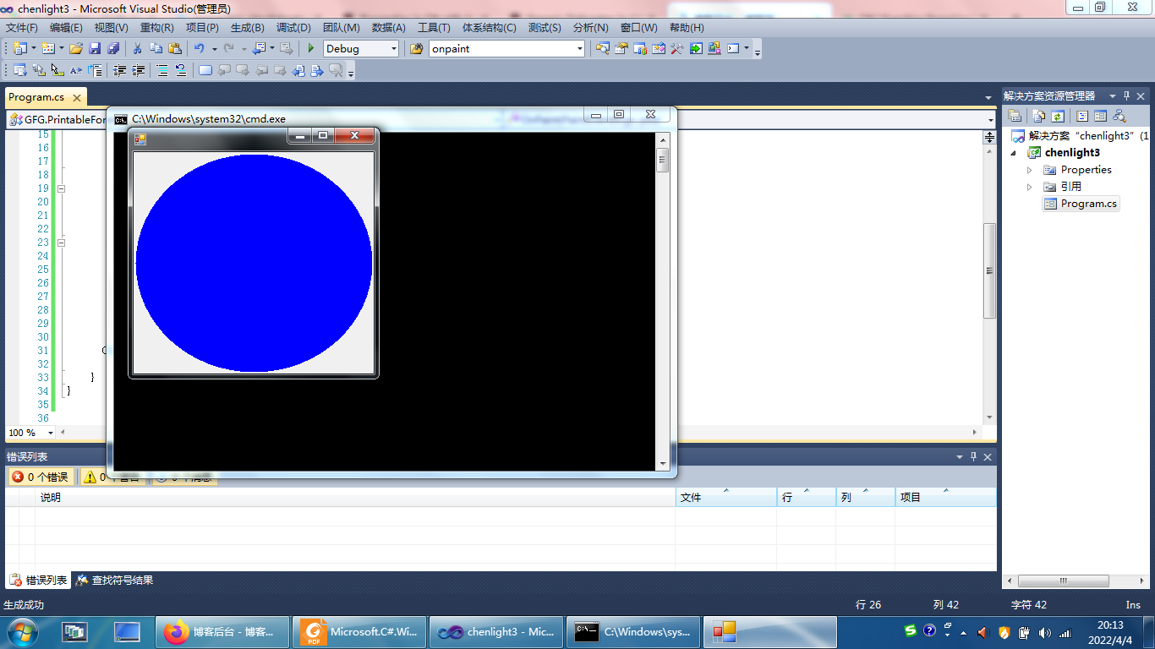The image size is (1155, 649).
Task: Click the Paste clipboard icon
Action: click(175, 49)
